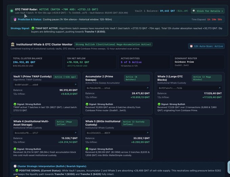
Task: Click the +70.920,52 QNT net inflow value
Action: click(x=78, y=62)
